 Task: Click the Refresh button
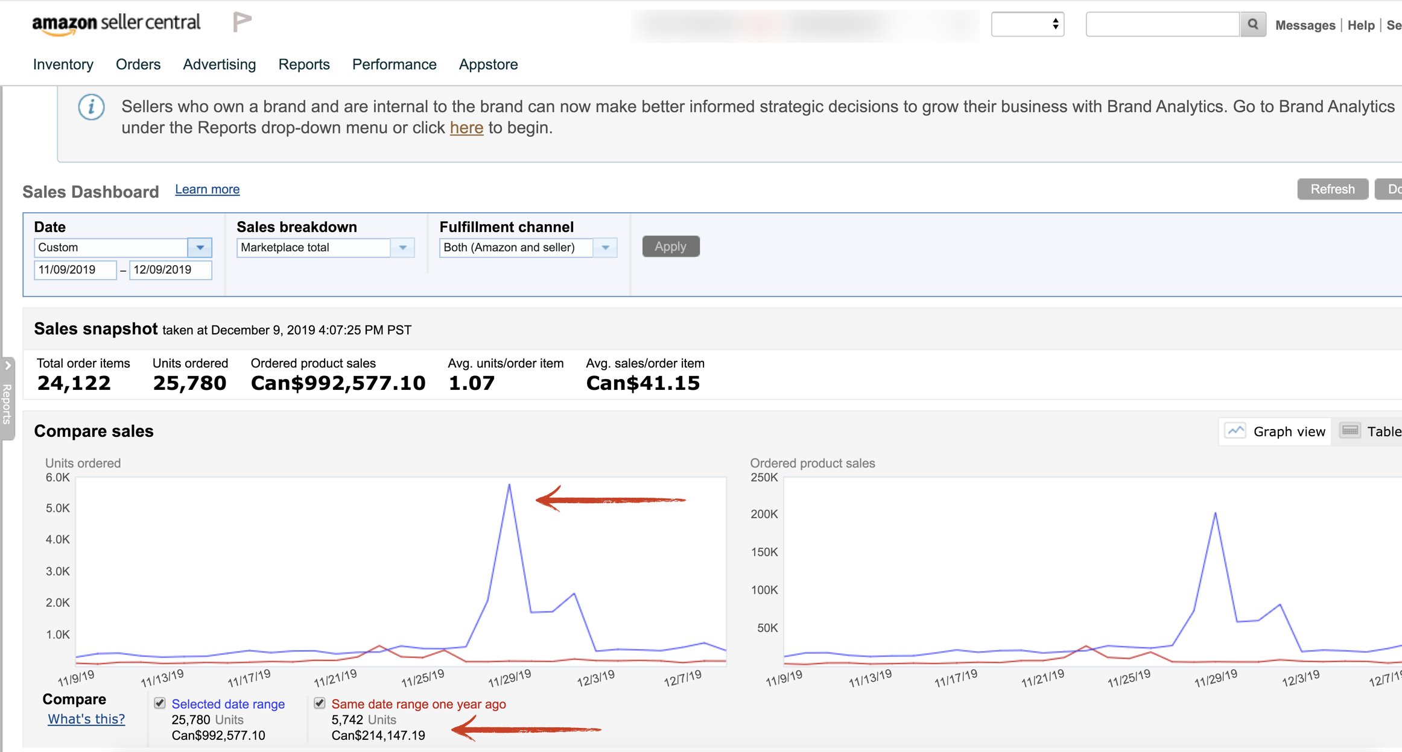1333,189
